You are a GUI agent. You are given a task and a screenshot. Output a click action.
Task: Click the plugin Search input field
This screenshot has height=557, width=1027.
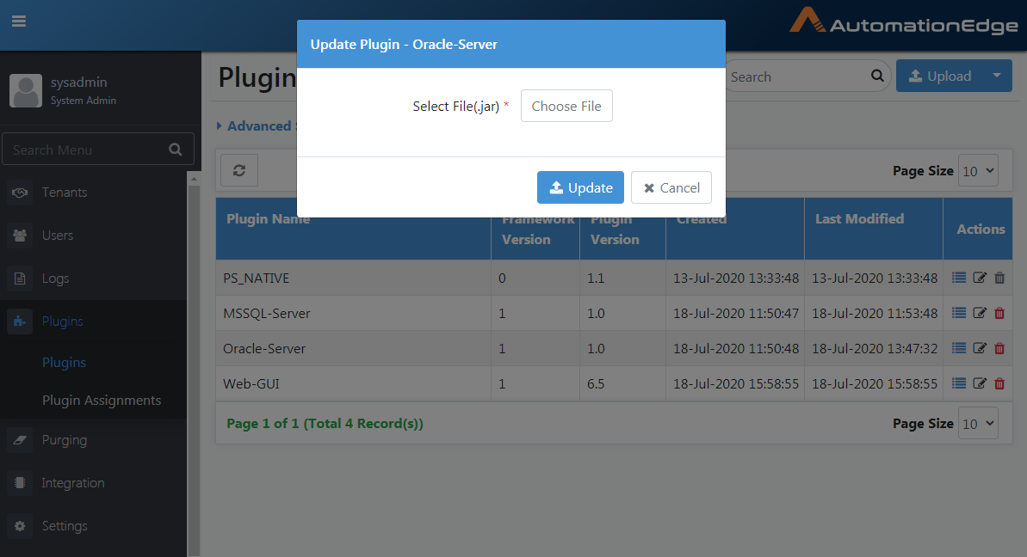[x=807, y=76]
